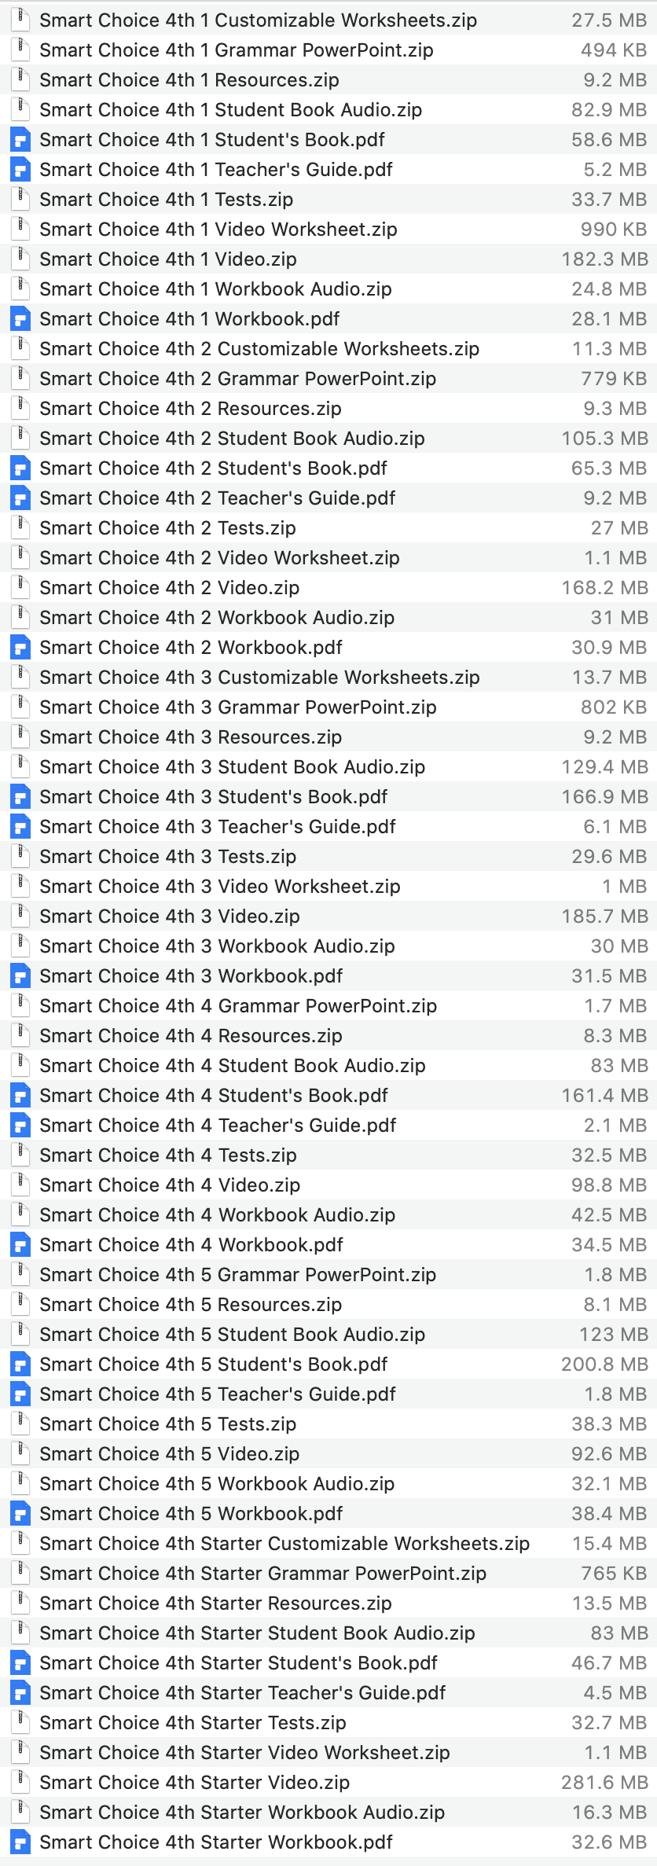Click the PDF icon of Smart Choice 4th 1 Student's Book.pdf

click(20, 140)
